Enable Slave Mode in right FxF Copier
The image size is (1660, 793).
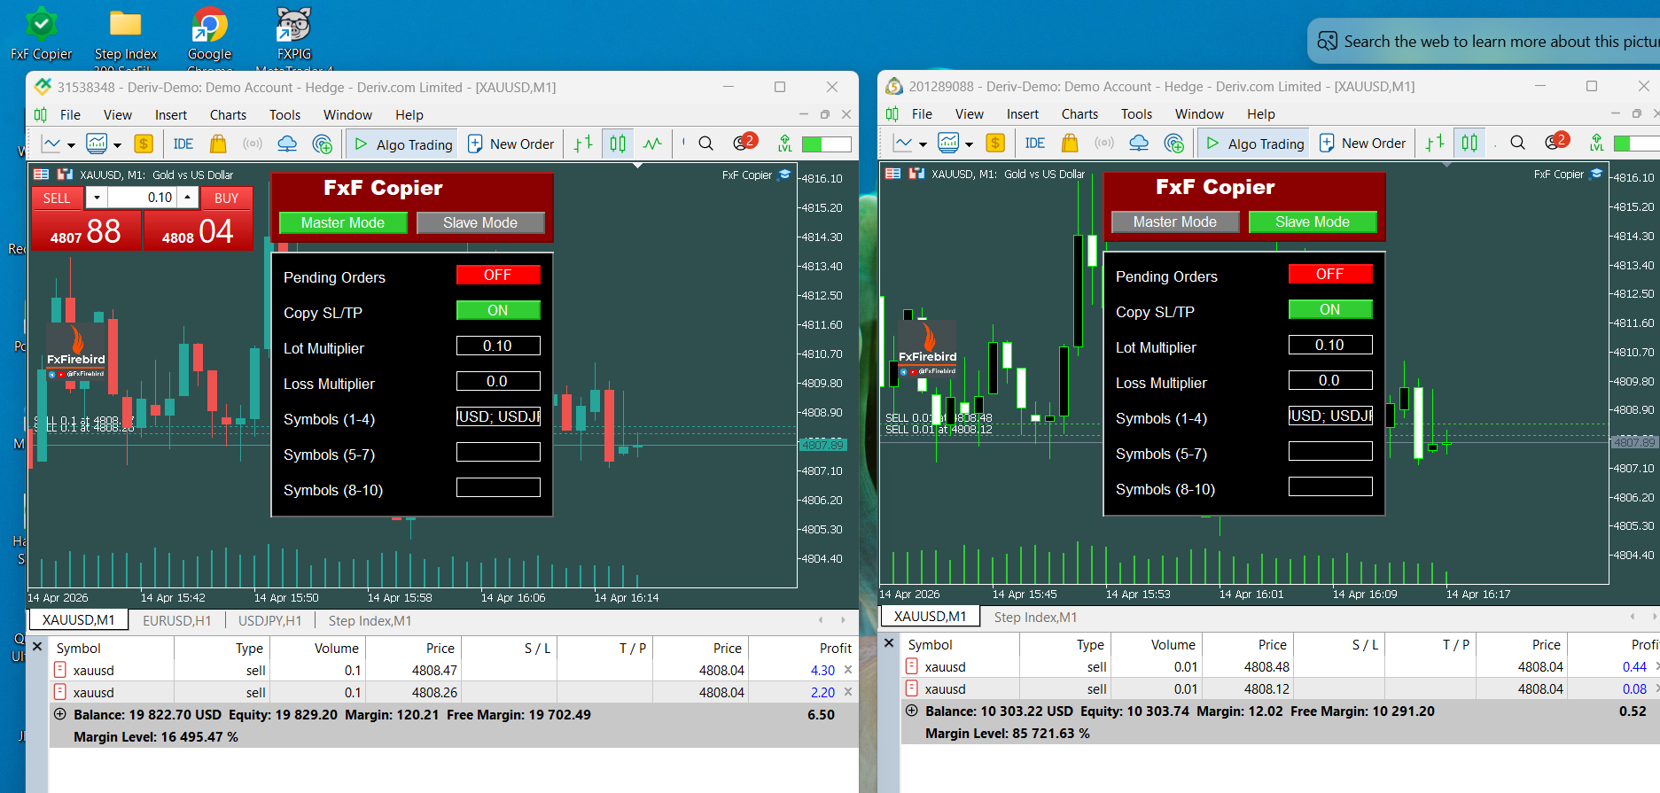pos(1313,222)
